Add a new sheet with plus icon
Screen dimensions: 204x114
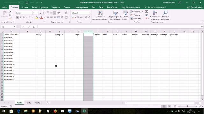pyautogui.click(x=48, y=103)
